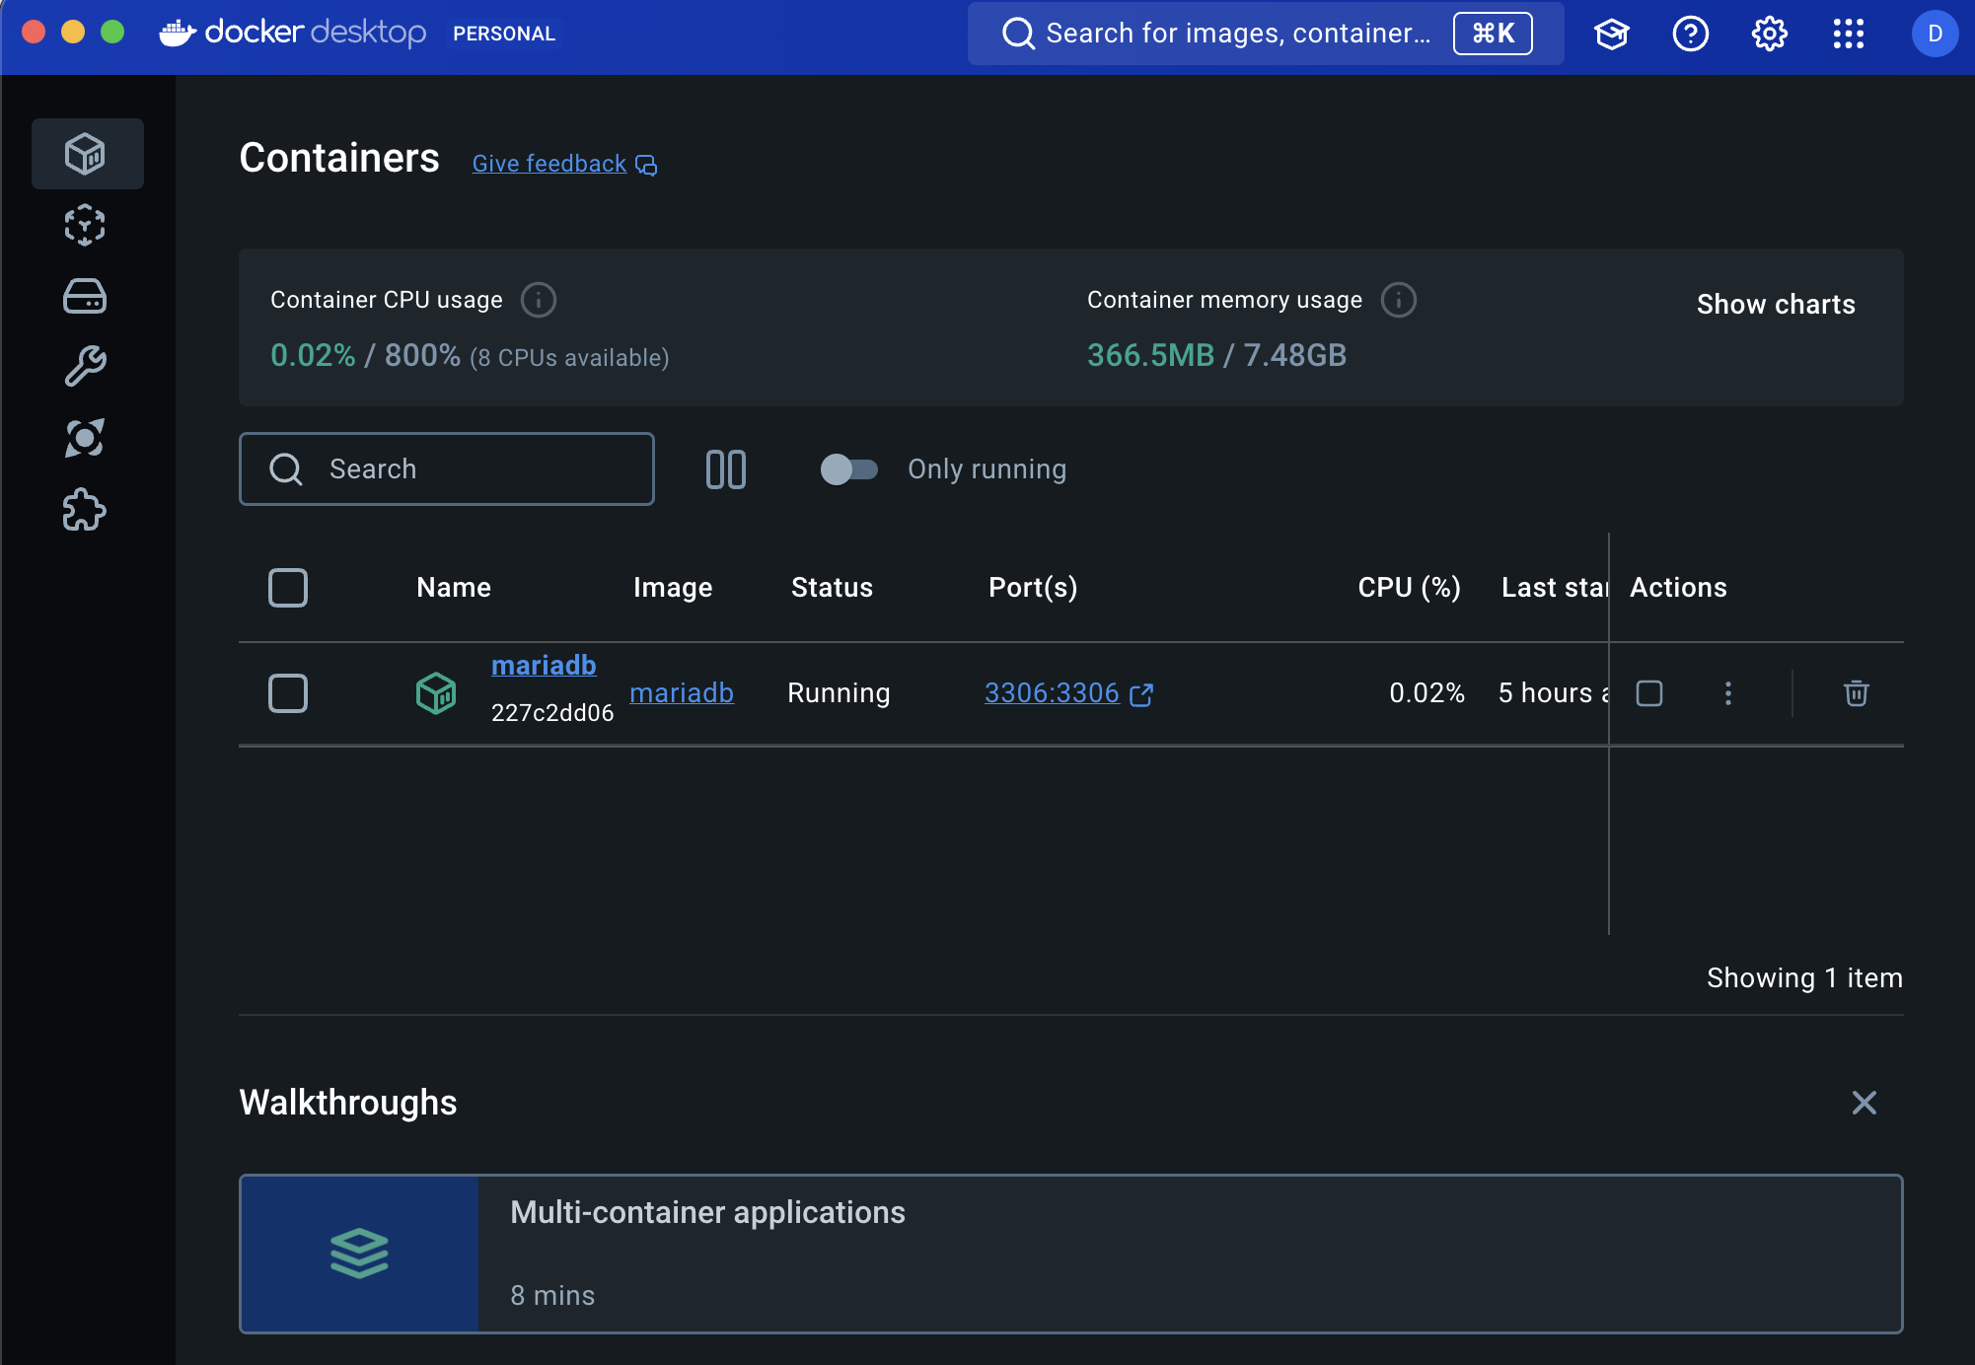Open the mariadb three-dot actions menu

coord(1727,693)
